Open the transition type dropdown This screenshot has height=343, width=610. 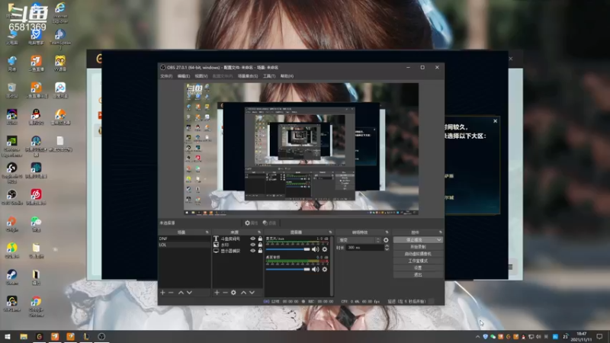tap(358, 240)
